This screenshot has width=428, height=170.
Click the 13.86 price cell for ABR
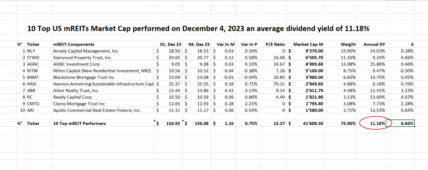click(x=204, y=91)
